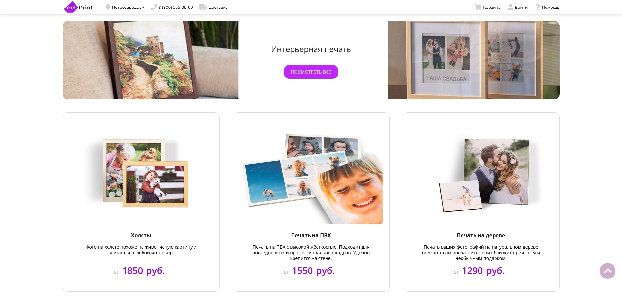
Task: Click the question mark help icon
Action: coord(537,7)
